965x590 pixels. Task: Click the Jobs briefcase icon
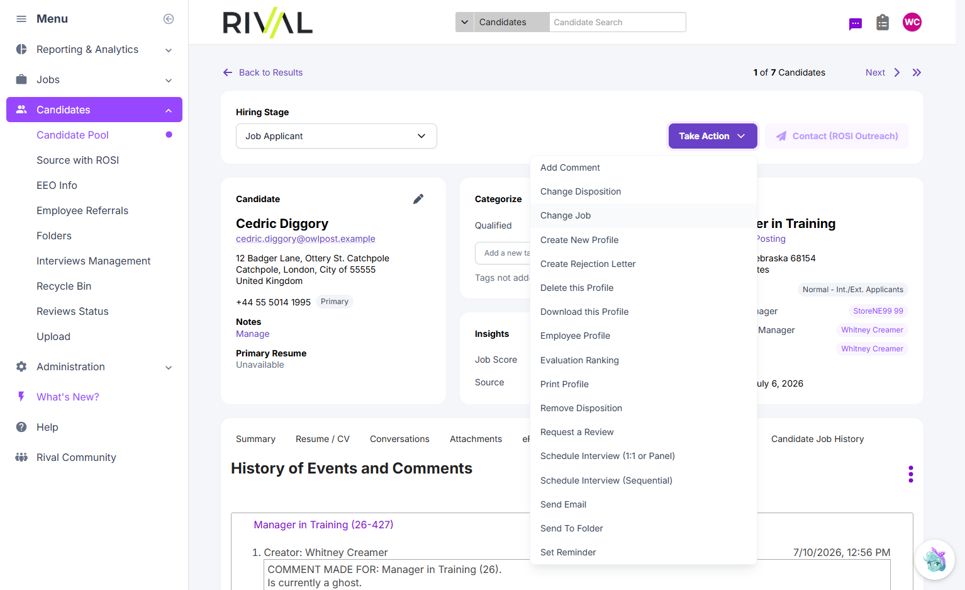point(21,79)
